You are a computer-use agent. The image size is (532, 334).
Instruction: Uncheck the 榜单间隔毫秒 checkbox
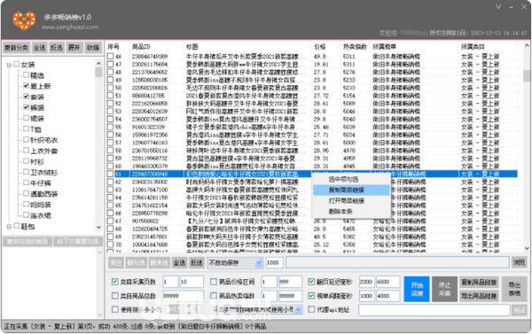pyautogui.click(x=311, y=296)
